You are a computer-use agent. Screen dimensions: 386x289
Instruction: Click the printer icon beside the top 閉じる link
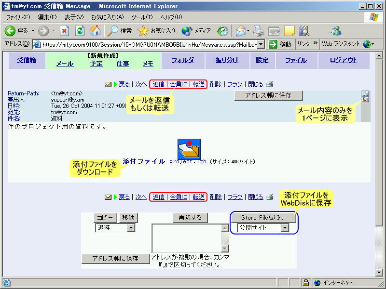coord(270,84)
